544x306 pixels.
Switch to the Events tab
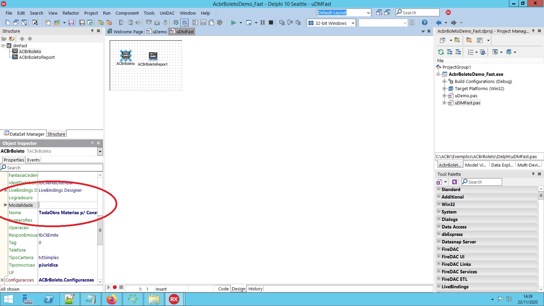[x=33, y=160]
